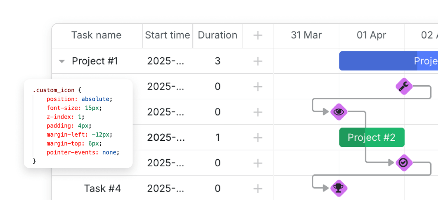The width and height of the screenshot is (438, 200).
Task: Click the Start time column header
Action: click(x=167, y=35)
